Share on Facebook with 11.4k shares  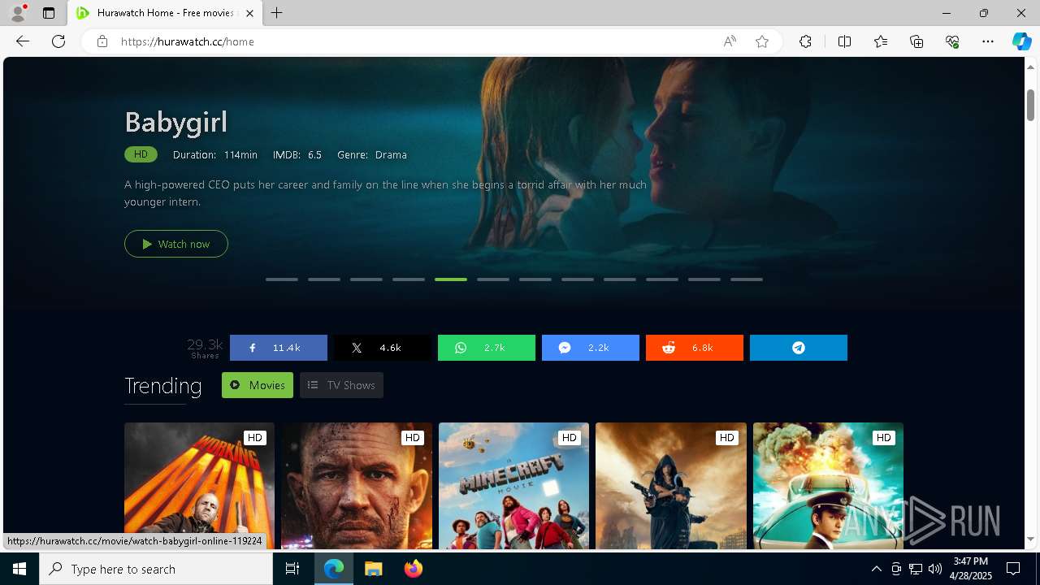click(279, 348)
